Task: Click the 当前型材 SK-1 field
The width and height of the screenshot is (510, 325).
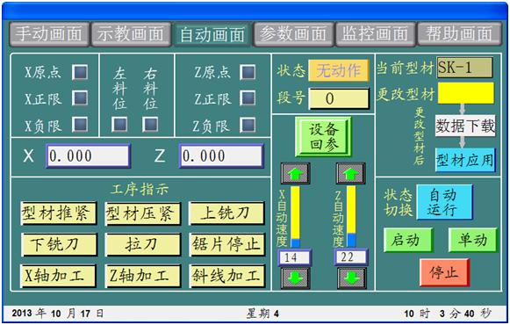Action: coord(464,68)
